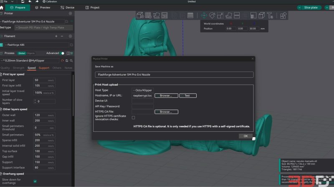Uncheck Slow down for overhangs
334x187 pixels.
(35, 181)
